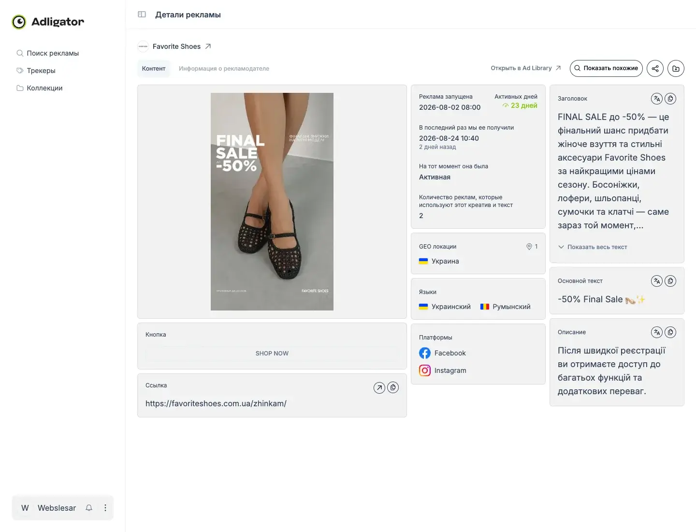Copy the Описание text icon
Image resolution: width=696 pixels, height=532 pixels.
[670, 332]
